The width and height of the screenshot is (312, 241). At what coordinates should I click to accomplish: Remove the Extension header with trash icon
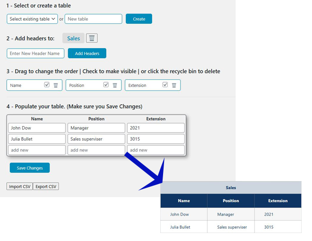(x=174, y=85)
